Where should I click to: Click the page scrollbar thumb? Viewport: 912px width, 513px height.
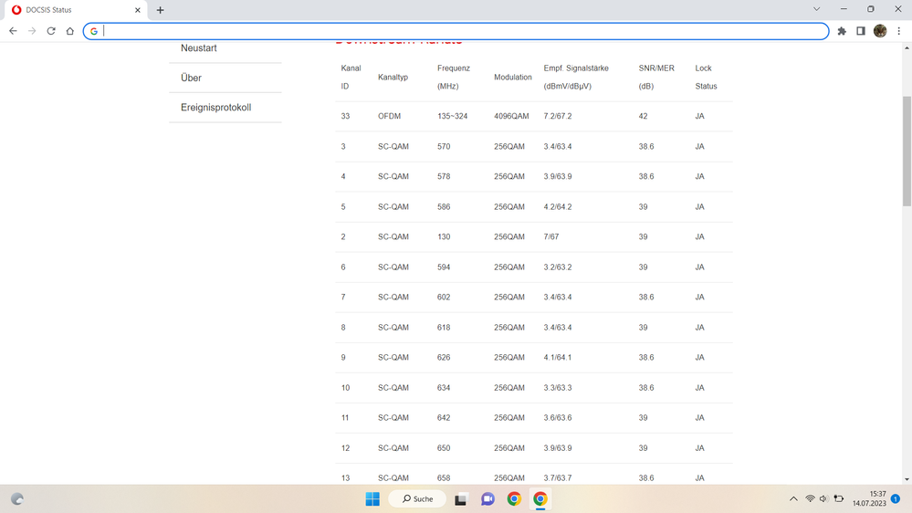tap(907, 151)
